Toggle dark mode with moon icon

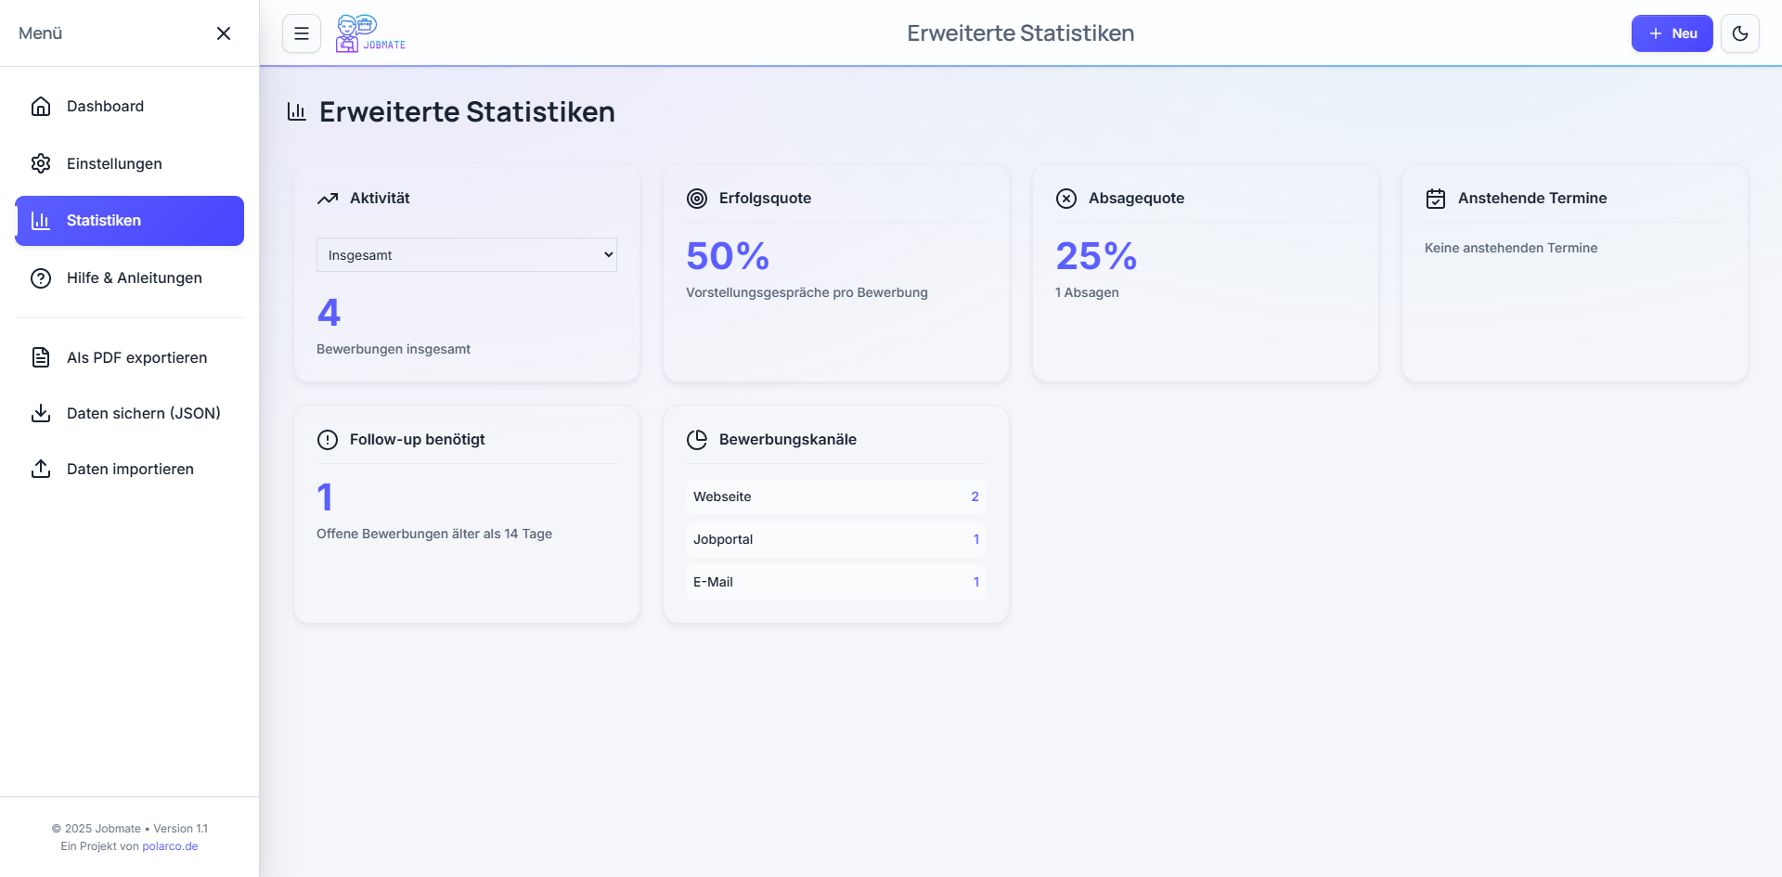1739,33
